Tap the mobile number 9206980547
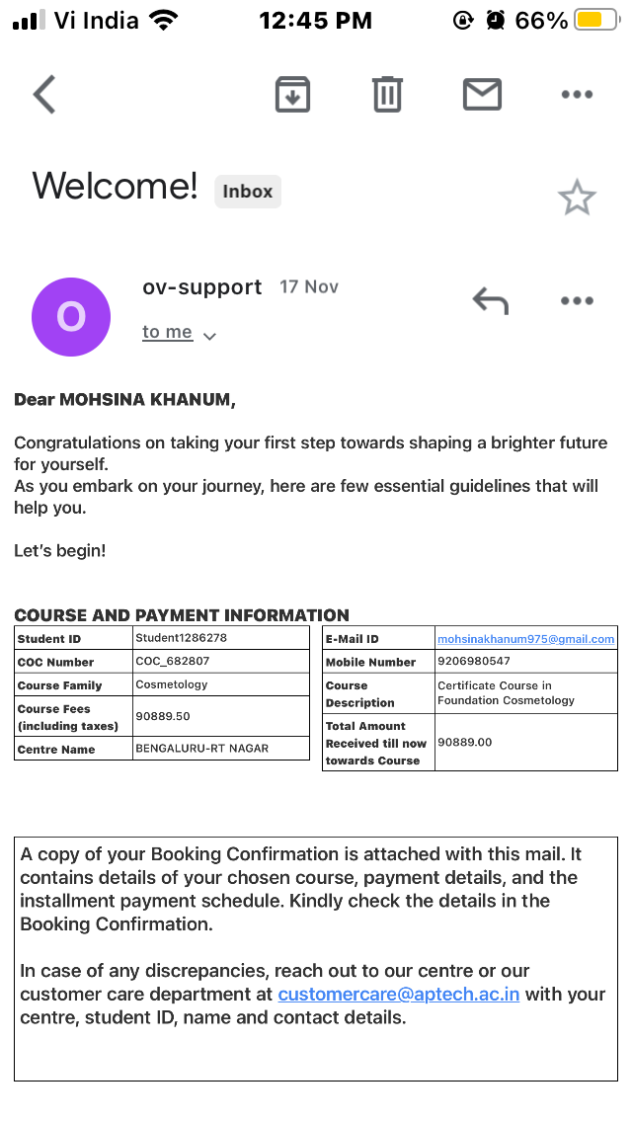Viewport: 632px width, 1122px height. pyautogui.click(x=474, y=661)
